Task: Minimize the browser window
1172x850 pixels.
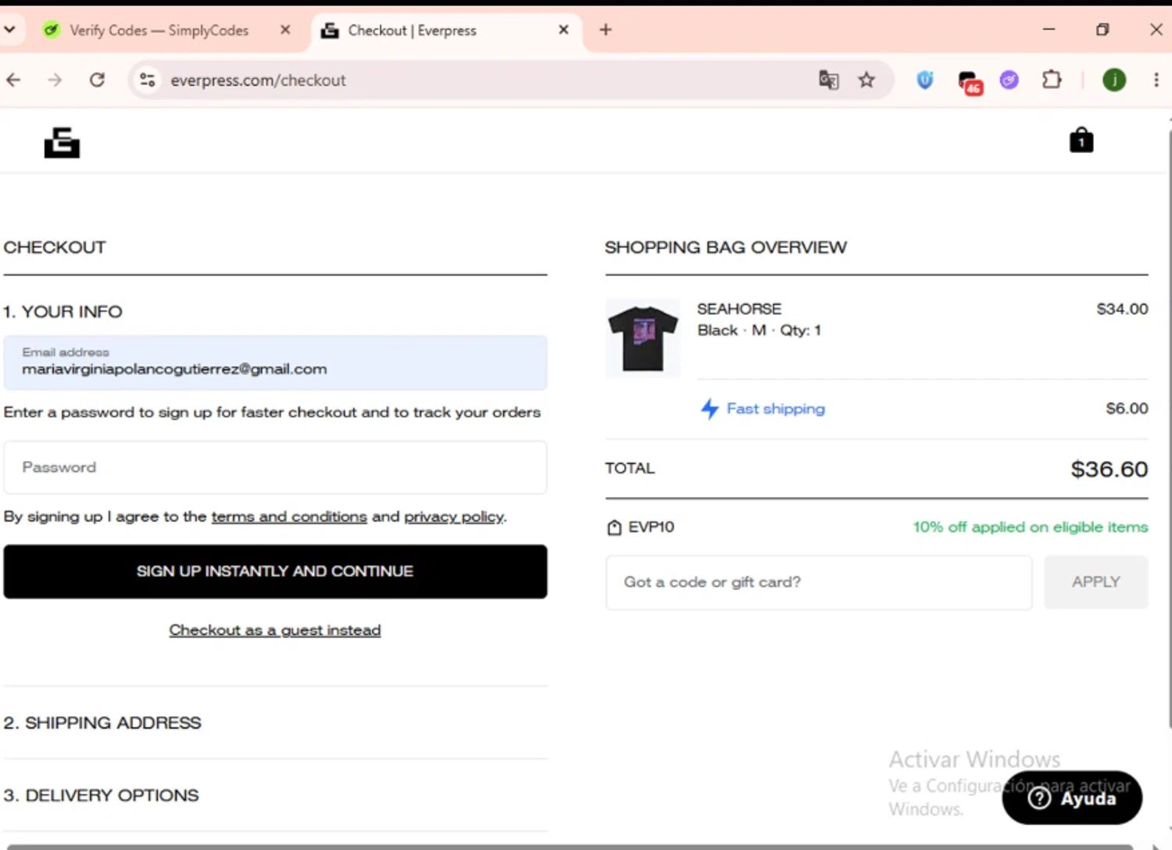Action: click(x=1049, y=30)
